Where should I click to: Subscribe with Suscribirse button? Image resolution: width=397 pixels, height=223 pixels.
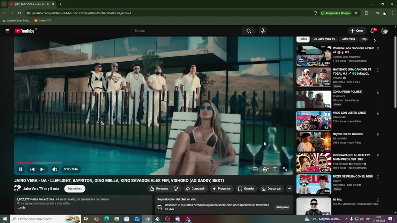click(x=75, y=189)
